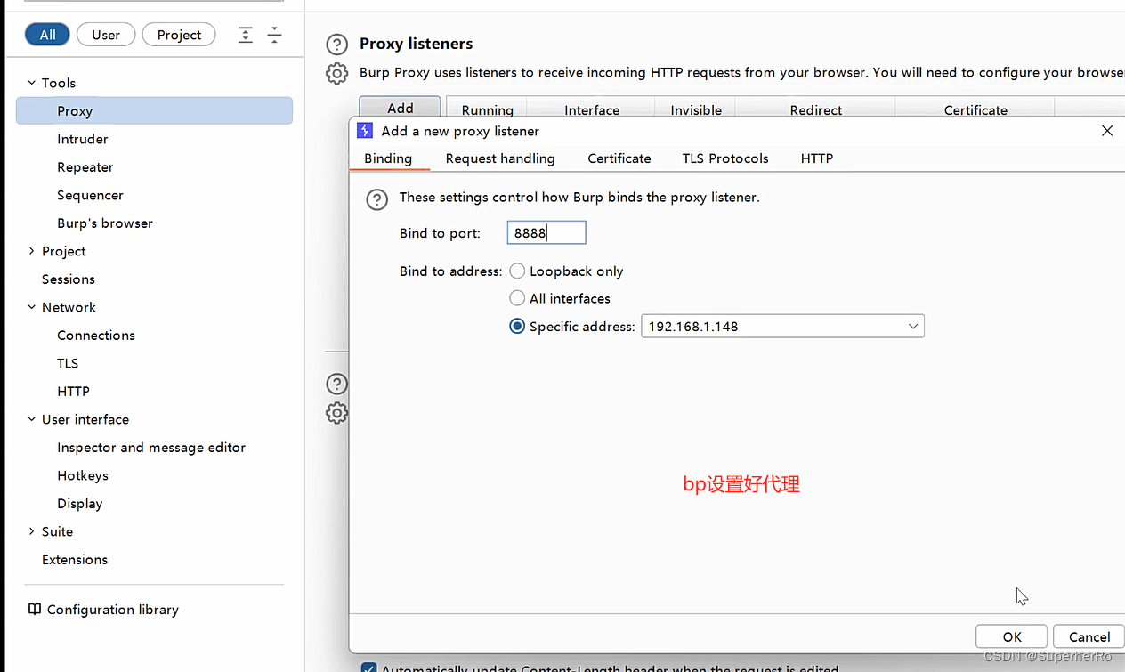Select Sequencer in the settings tree

click(x=90, y=195)
